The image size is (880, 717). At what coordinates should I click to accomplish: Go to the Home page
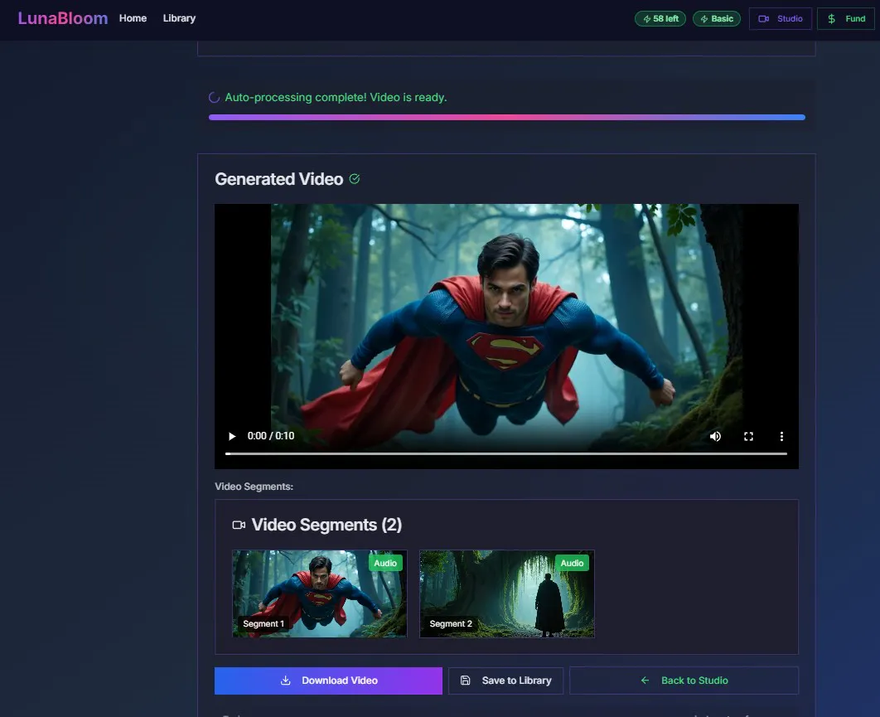tap(133, 18)
